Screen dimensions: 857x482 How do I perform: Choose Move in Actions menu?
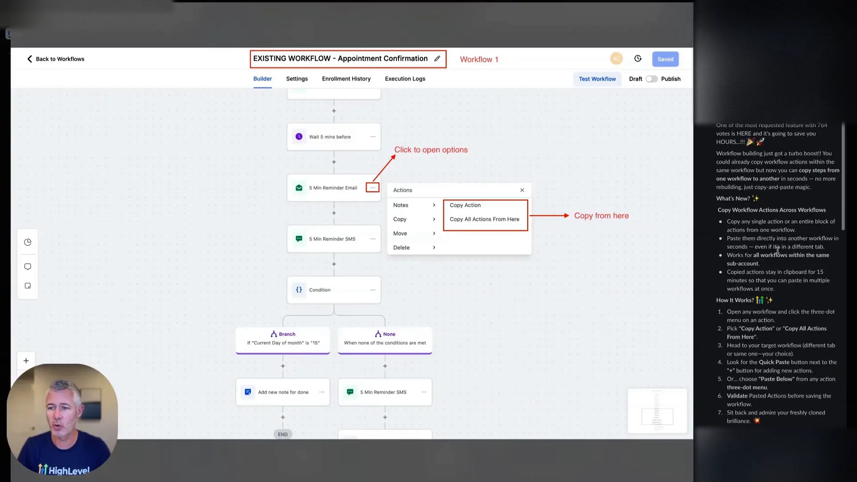click(400, 233)
